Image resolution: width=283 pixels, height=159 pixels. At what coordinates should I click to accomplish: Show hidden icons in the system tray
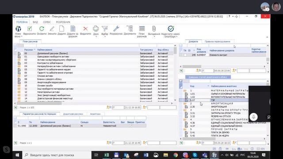(222, 155)
